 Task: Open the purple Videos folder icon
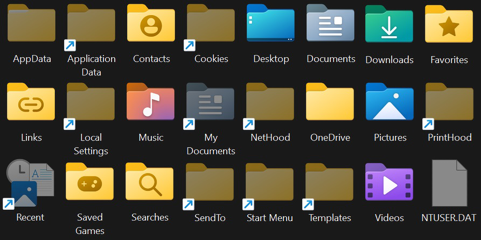pos(389,182)
